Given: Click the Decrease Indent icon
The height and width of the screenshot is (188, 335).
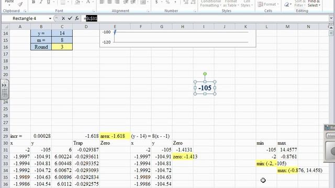Looking at the screenshot, I should click(126, 2).
